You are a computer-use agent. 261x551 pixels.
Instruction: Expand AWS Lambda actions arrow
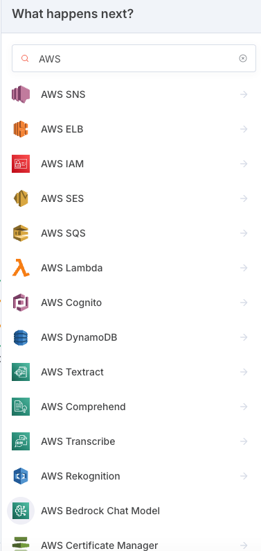click(x=244, y=268)
